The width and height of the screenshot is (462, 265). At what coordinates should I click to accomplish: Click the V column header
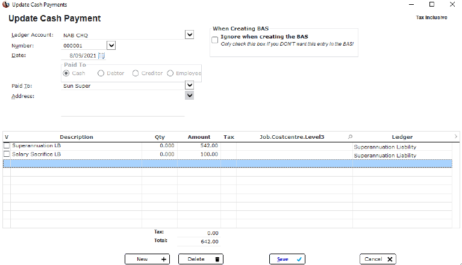point(7,137)
